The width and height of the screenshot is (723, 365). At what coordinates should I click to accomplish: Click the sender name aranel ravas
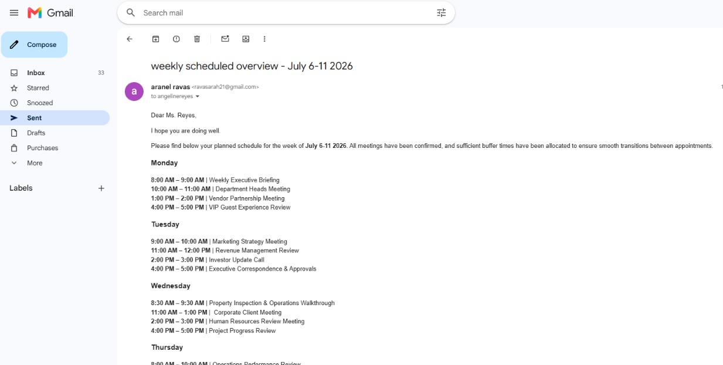[x=171, y=87]
